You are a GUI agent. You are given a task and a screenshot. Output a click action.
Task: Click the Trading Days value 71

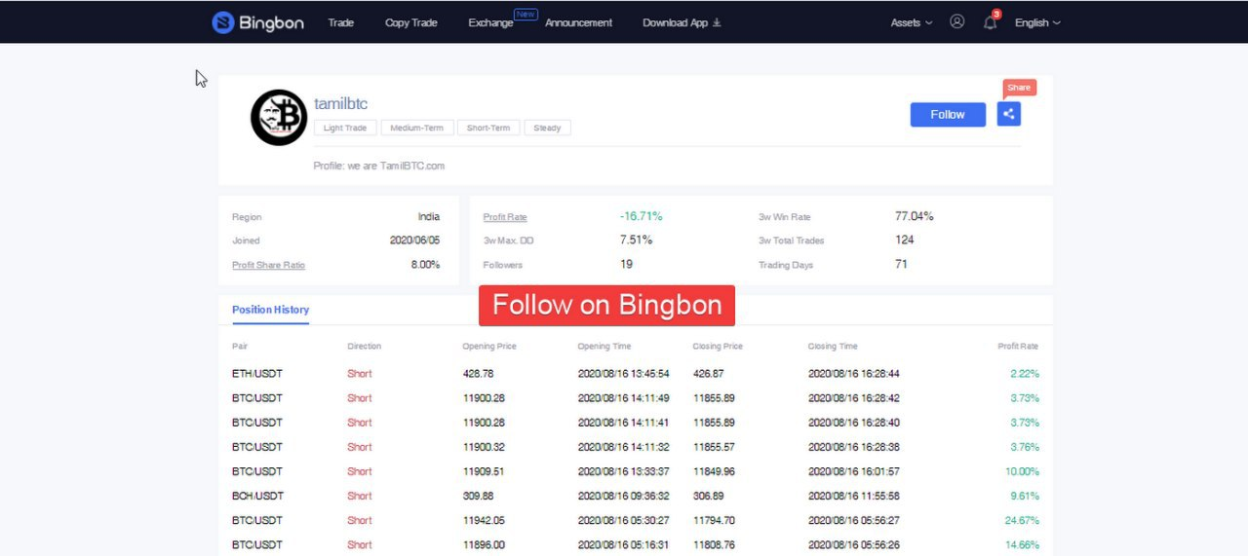(901, 264)
